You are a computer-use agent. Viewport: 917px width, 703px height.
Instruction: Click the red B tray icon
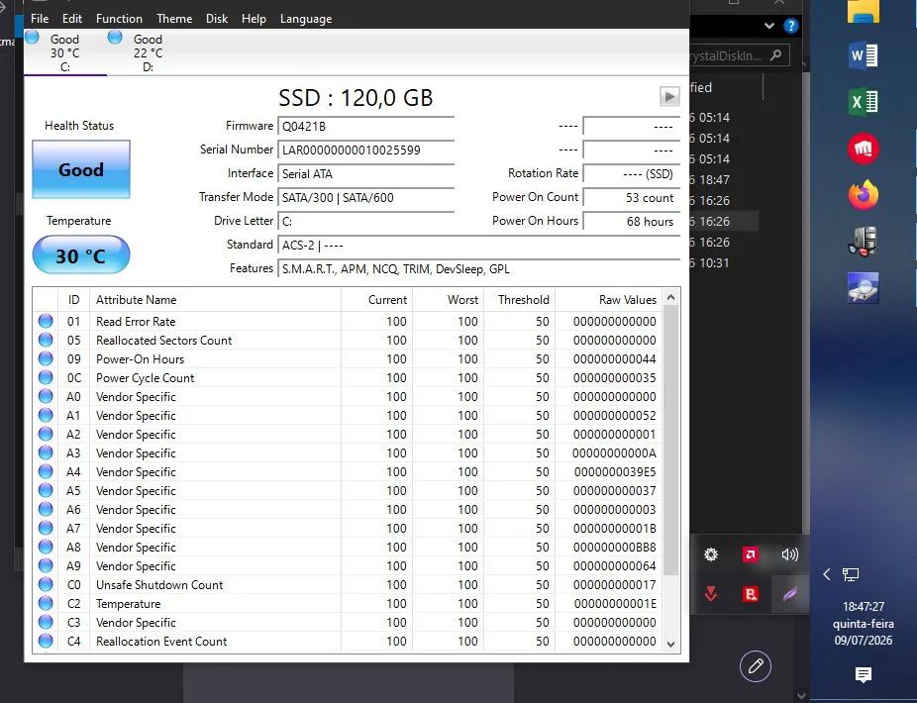coord(751,594)
